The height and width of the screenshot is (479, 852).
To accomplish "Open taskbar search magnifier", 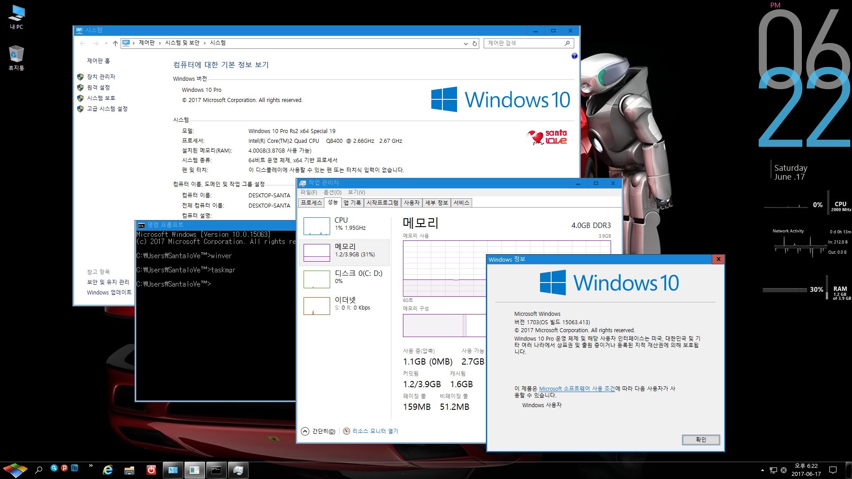I will [39, 470].
